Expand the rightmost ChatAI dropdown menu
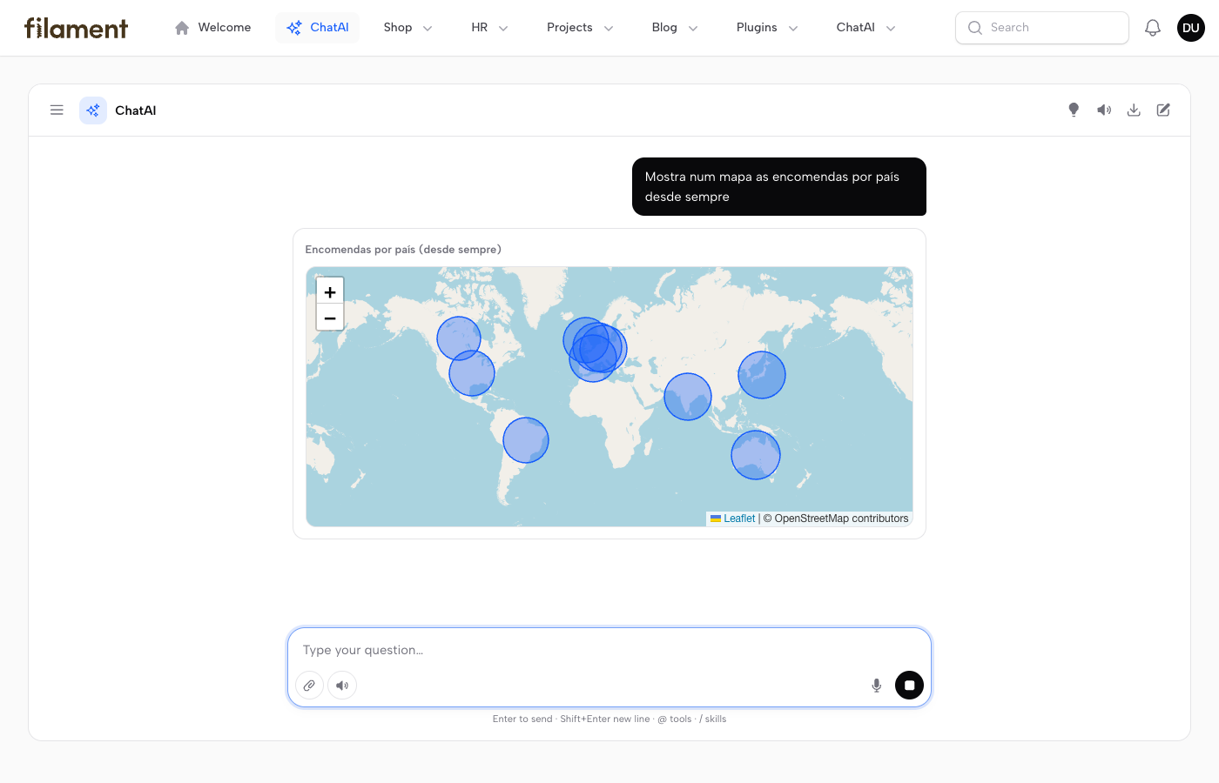 865,28
